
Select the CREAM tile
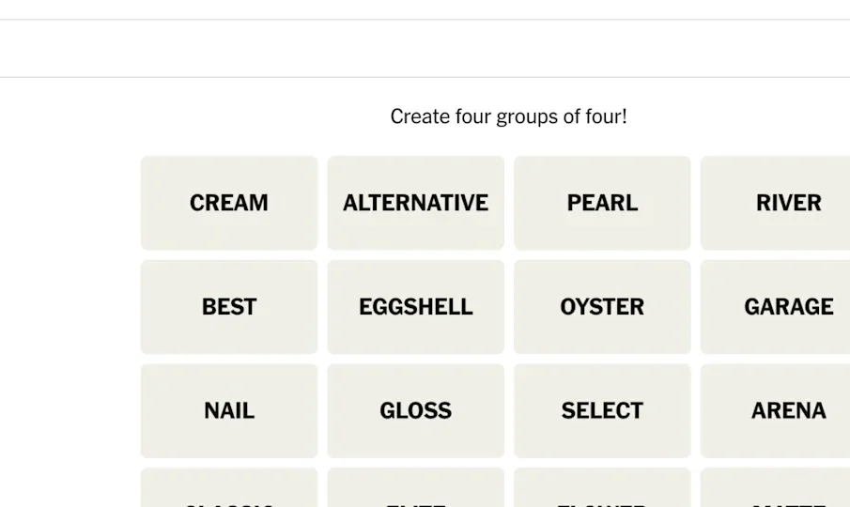229,203
